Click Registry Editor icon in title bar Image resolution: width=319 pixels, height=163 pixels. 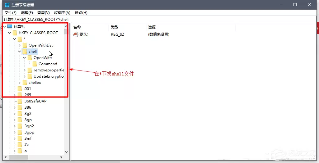(7, 5)
